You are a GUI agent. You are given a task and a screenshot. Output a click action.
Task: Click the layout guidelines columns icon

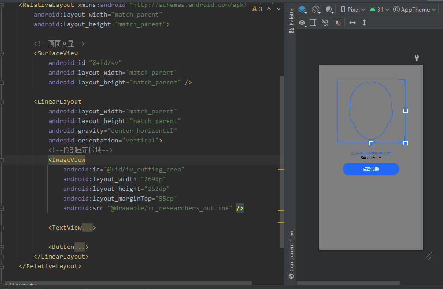pyautogui.click(x=313, y=22)
